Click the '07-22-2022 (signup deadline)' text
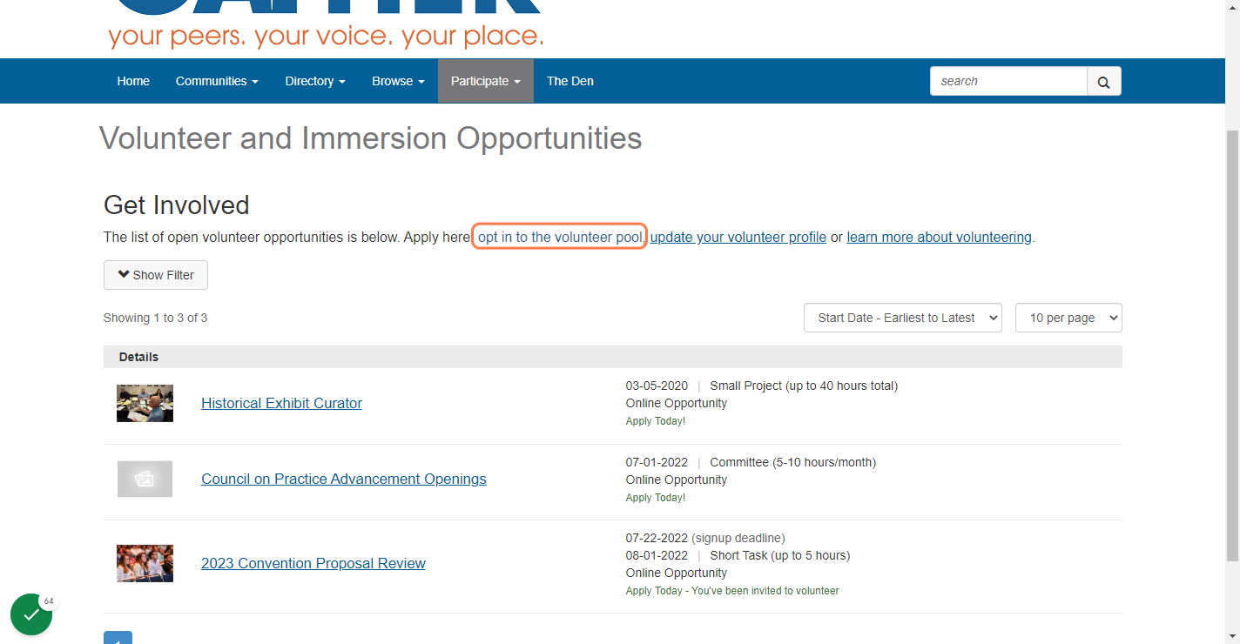This screenshot has height=644, width=1240. coord(705,538)
